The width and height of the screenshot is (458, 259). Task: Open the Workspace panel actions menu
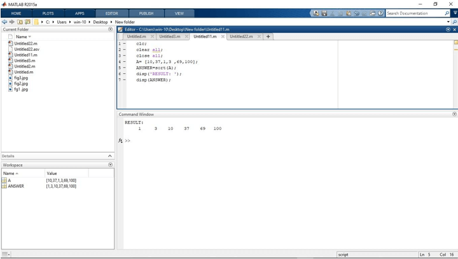[x=111, y=165]
